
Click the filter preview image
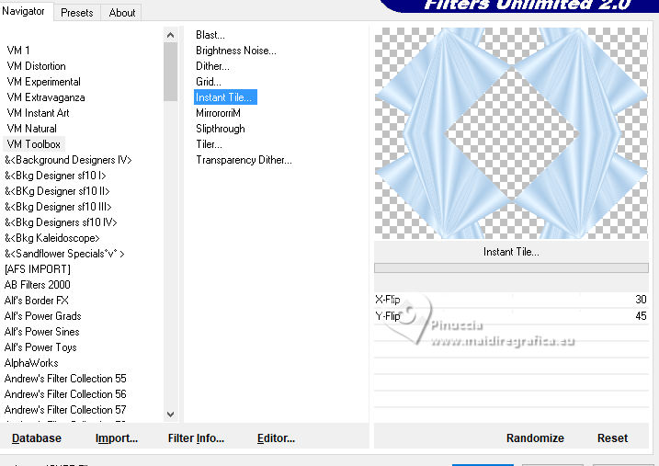[511, 133]
